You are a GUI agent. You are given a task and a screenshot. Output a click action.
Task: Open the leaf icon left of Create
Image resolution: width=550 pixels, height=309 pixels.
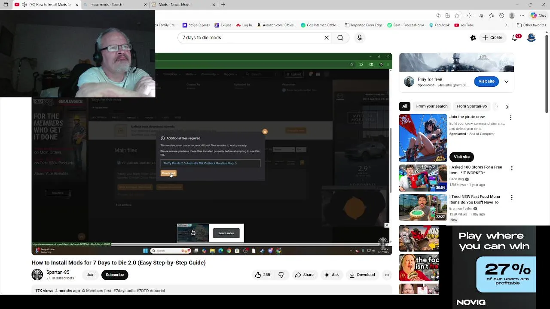point(473,38)
